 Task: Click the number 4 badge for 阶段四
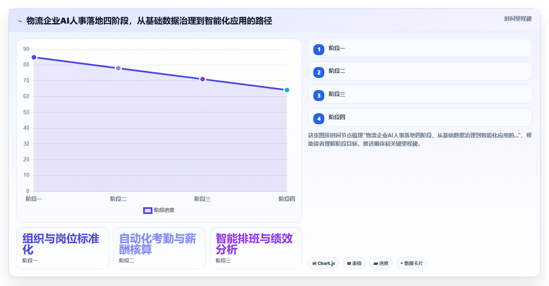click(319, 119)
